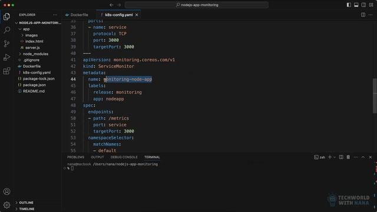
Task: Split the editor to the right
Action: (363, 15)
